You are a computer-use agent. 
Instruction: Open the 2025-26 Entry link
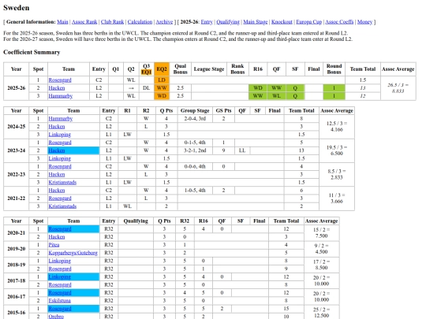coord(207,22)
